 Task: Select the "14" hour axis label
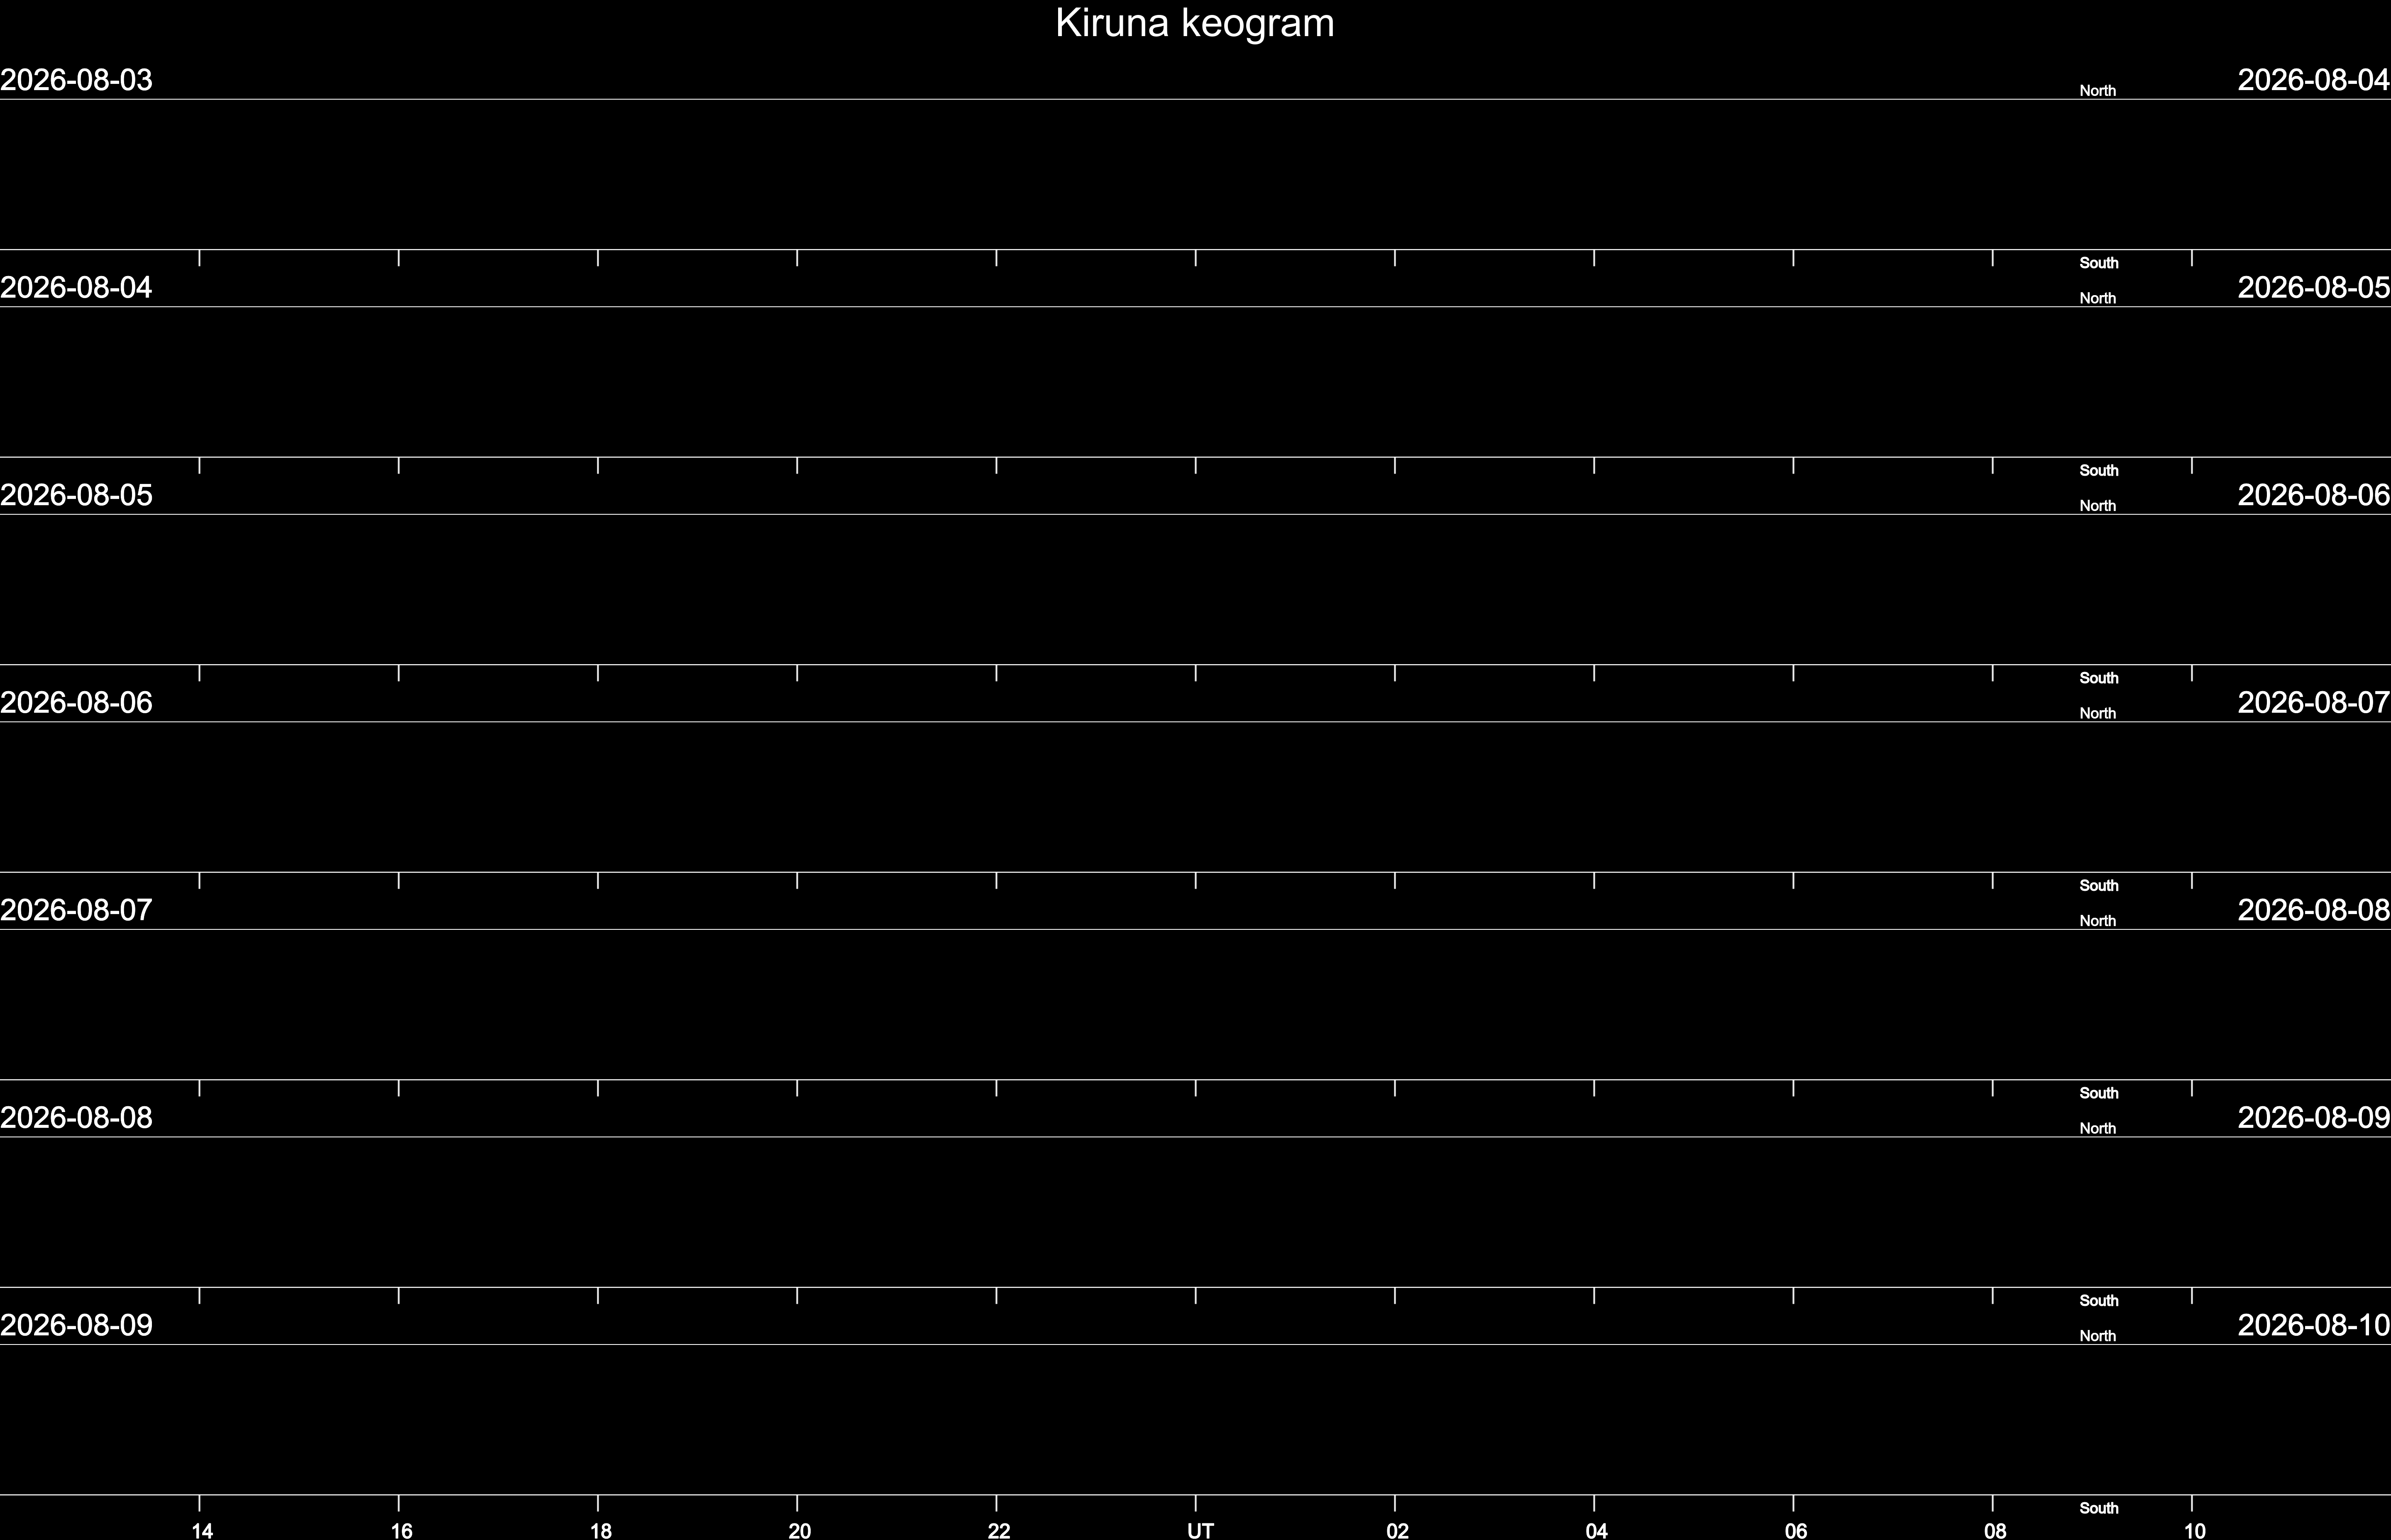(202, 1530)
